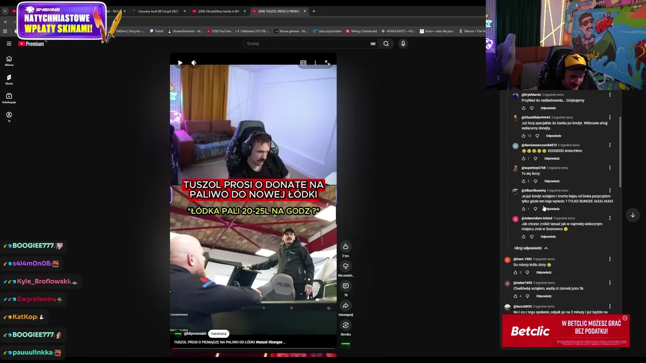Toggle captions on the Shorts player

[303, 63]
